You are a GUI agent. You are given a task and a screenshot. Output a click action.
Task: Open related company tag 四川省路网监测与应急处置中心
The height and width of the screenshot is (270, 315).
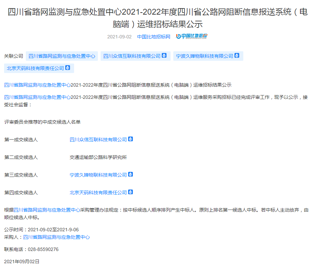62,56
